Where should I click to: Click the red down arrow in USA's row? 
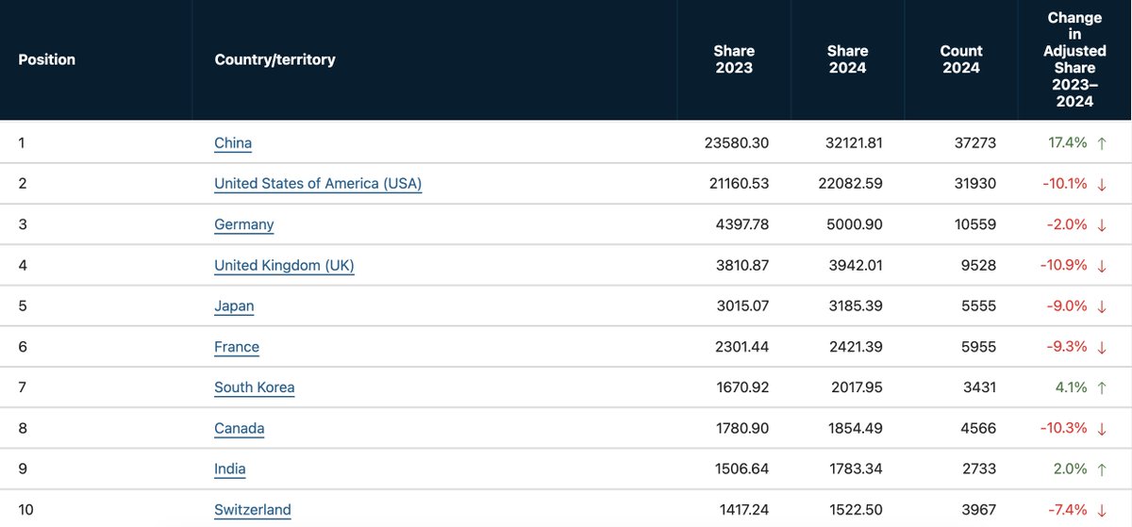pos(1101,184)
